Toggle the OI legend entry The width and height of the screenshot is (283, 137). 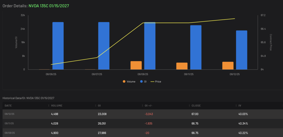pyautogui.click(x=143, y=81)
